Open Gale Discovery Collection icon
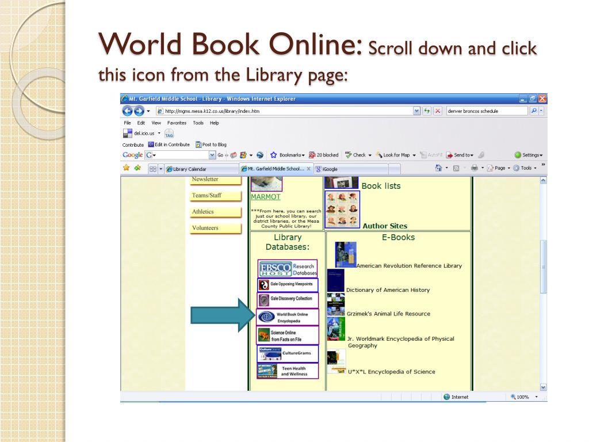The image size is (589, 442). 288,299
